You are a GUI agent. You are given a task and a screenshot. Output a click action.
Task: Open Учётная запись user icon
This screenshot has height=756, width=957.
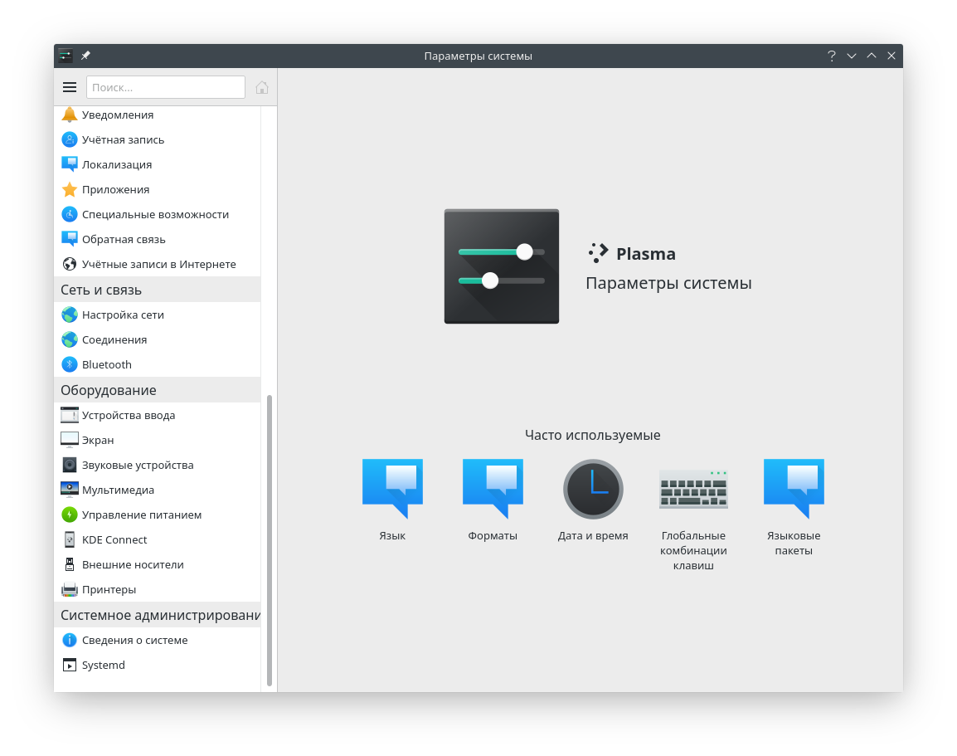70,140
